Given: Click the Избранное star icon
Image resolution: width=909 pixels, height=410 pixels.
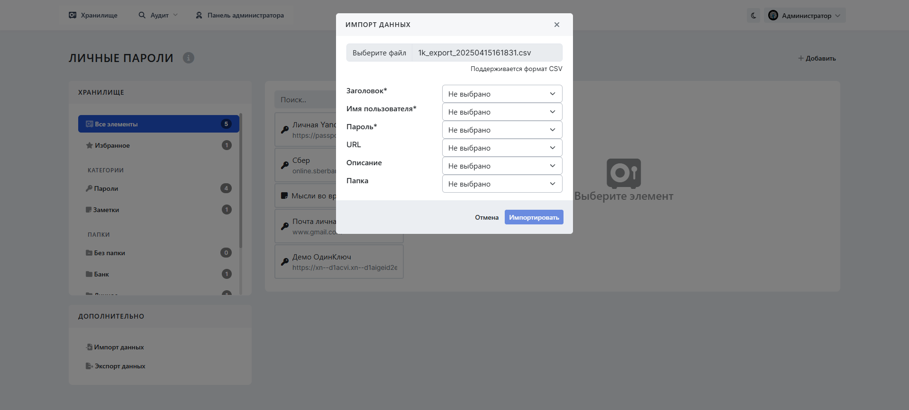Looking at the screenshot, I should [x=89, y=145].
